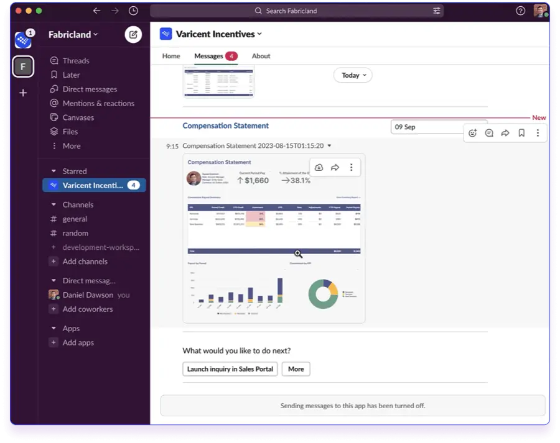Open more message actions menu
560x443 pixels.
(538, 133)
